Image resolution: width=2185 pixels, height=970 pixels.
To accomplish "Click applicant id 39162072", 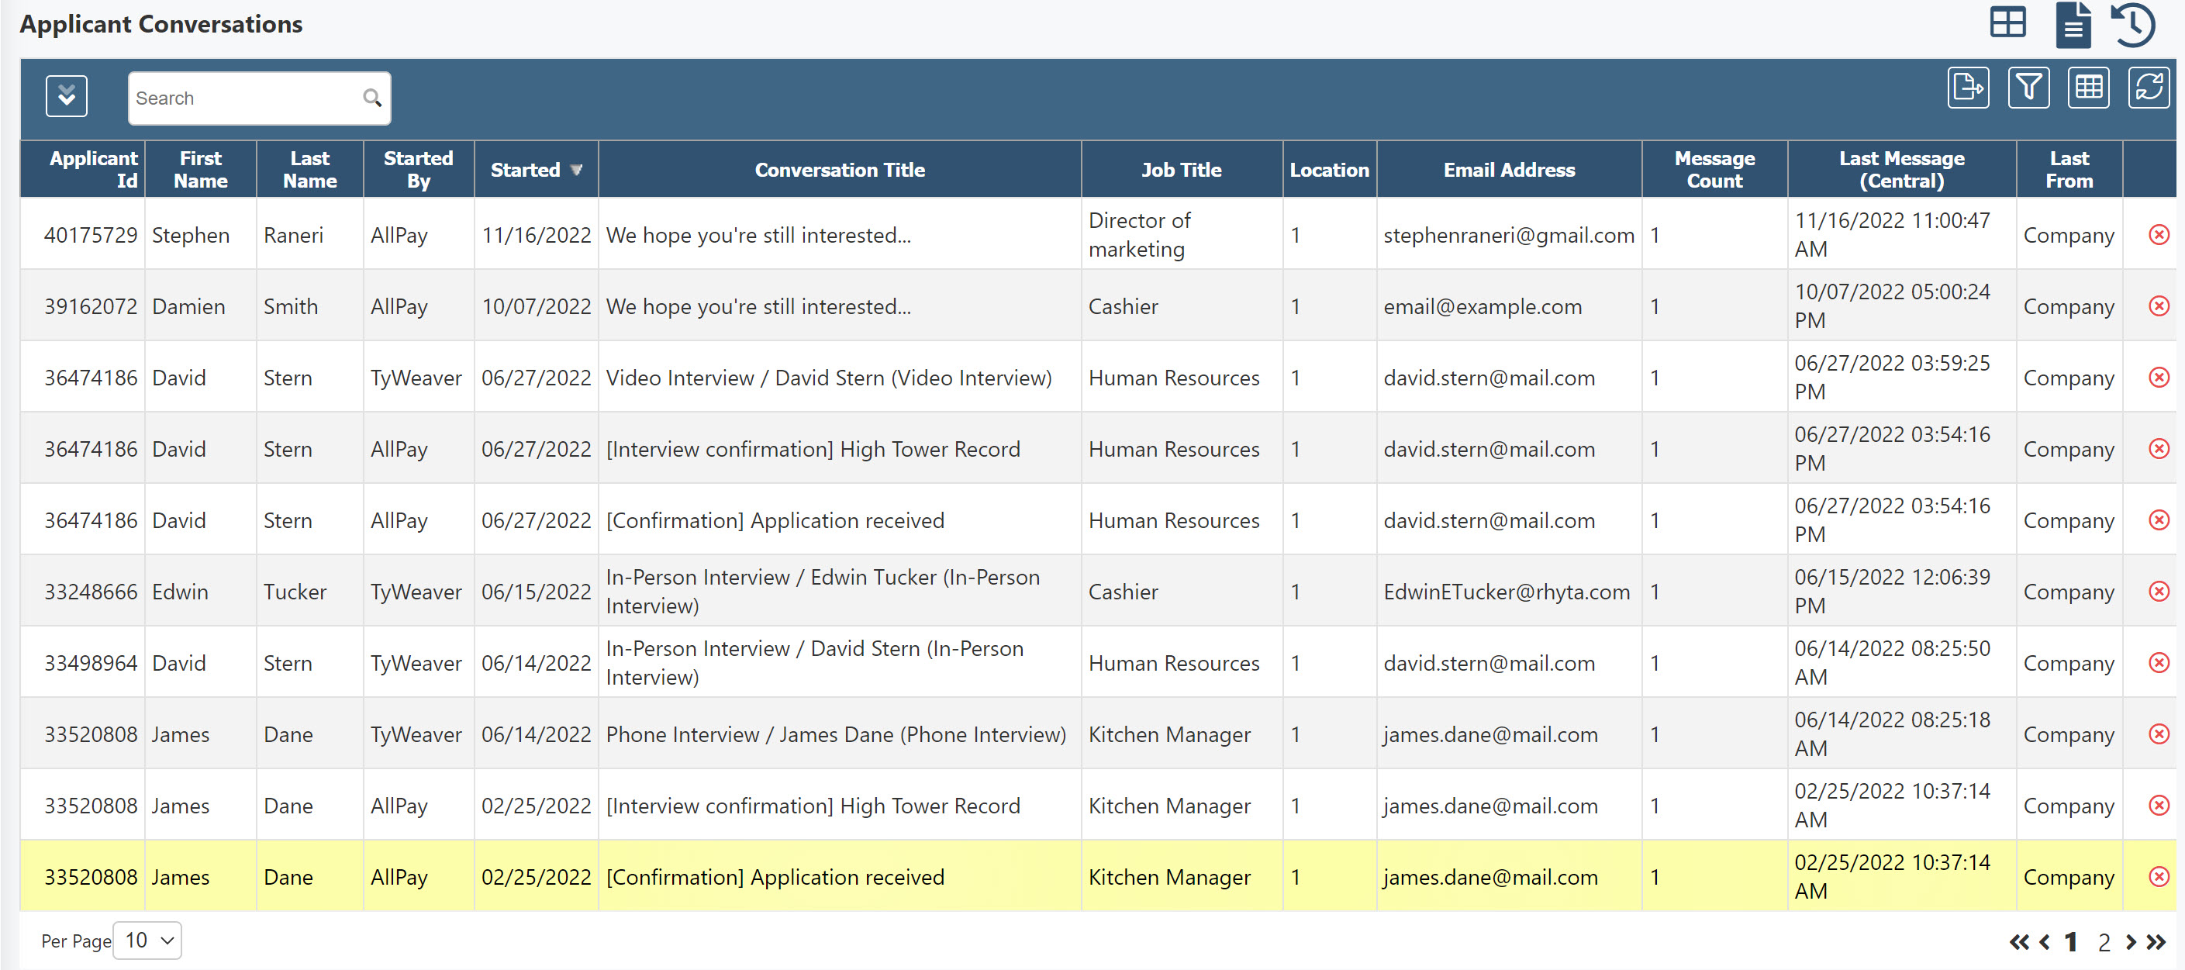I will pyautogui.click(x=90, y=306).
